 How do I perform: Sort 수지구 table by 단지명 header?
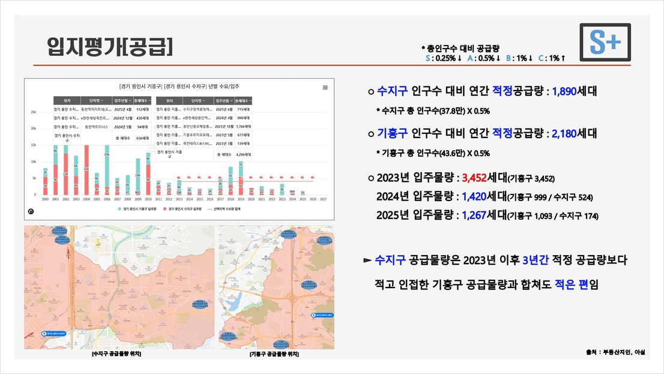[x=96, y=101]
